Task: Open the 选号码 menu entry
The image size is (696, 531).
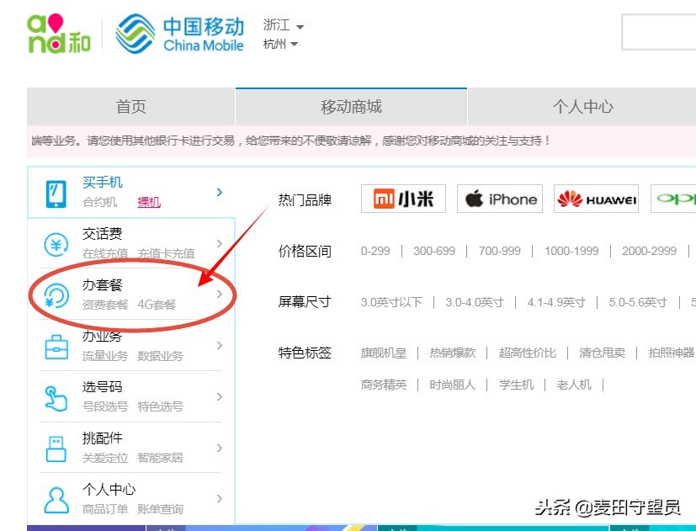Action: (102, 387)
